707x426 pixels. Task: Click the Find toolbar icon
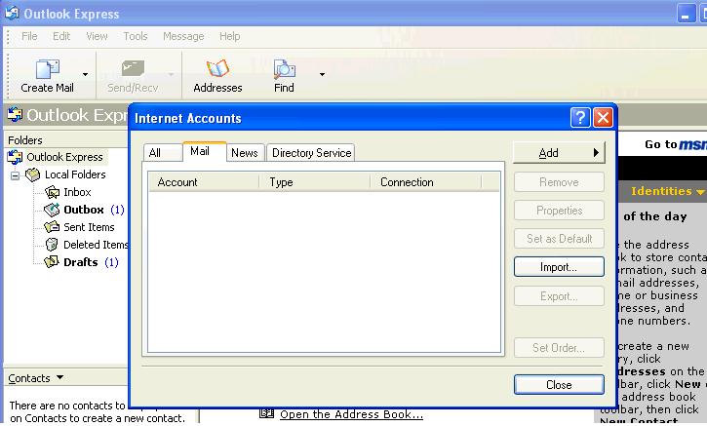[x=284, y=69]
